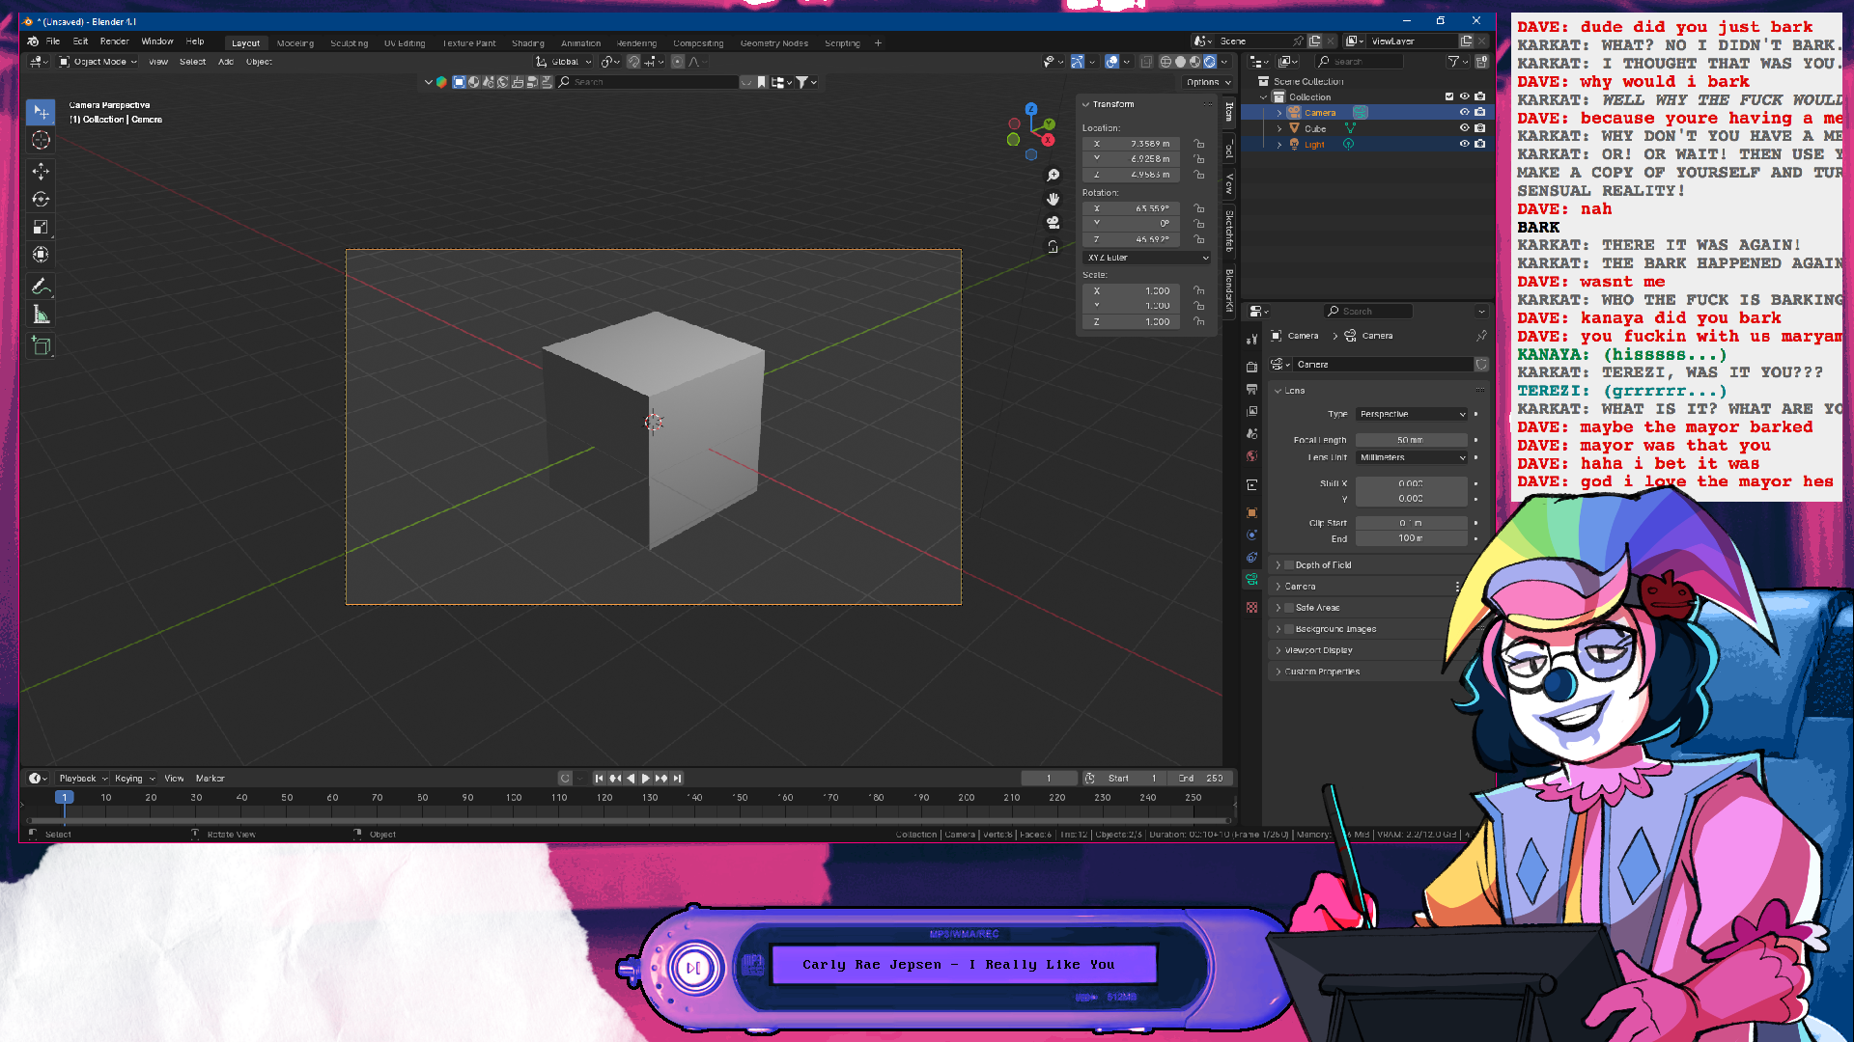Enable the Depth of Field checkbox
1854x1042 pixels.
click(x=1288, y=565)
